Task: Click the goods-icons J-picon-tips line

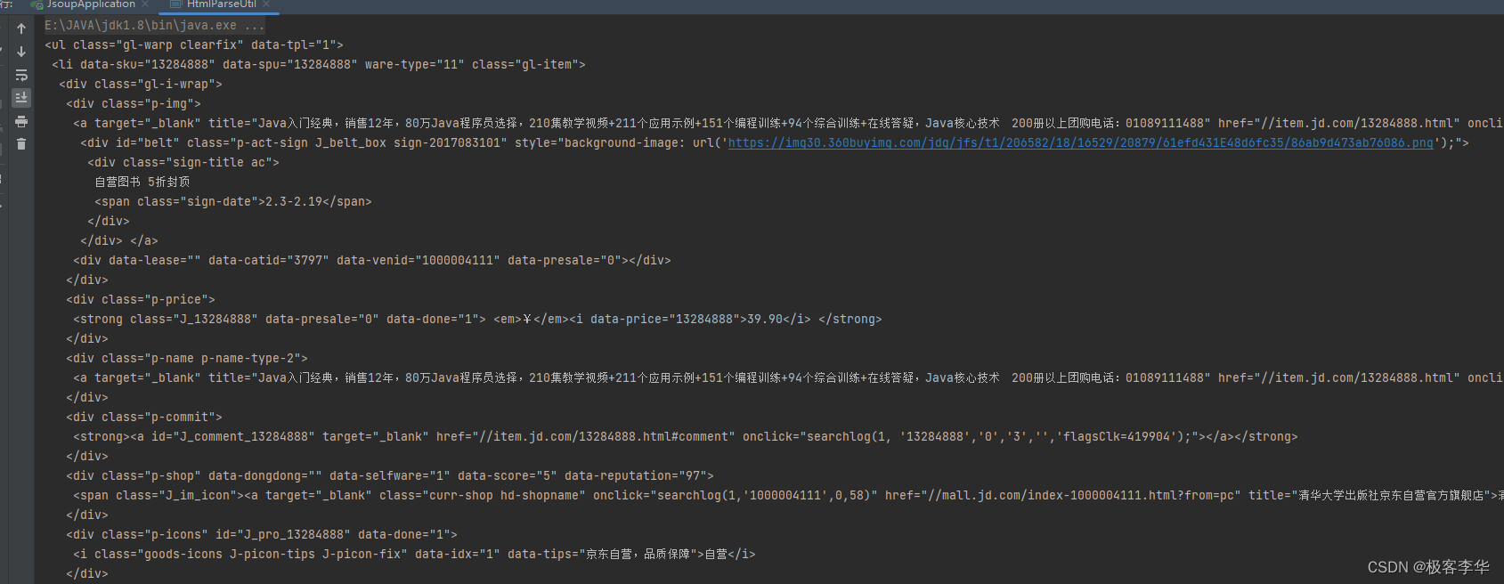Action: pos(414,554)
